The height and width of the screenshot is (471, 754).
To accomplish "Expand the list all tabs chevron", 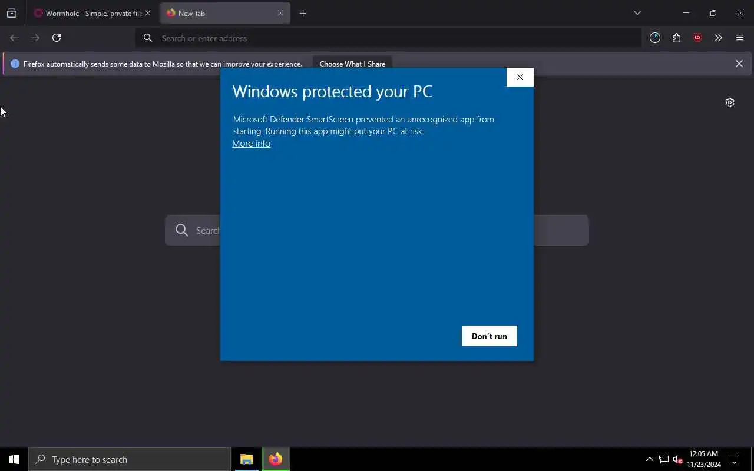I will click(637, 13).
